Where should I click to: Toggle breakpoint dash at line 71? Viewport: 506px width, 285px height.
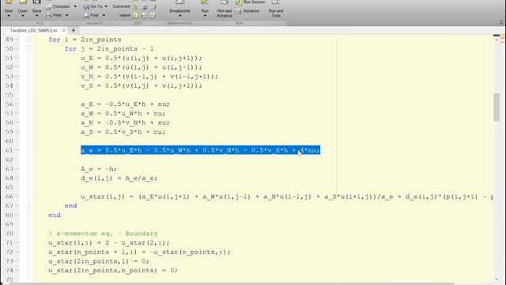pos(17,243)
